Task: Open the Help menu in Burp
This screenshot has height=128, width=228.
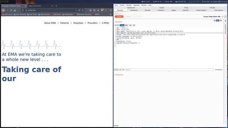Action: point(150,5)
